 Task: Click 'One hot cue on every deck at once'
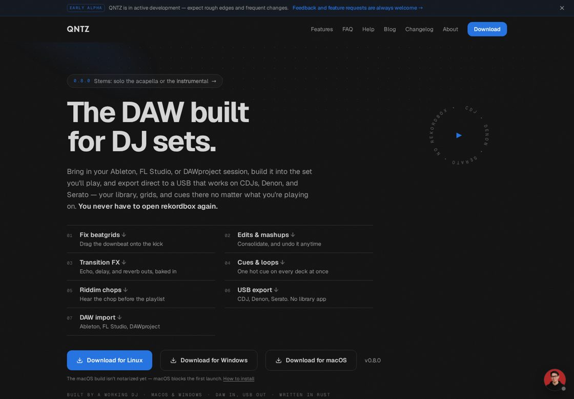(x=283, y=271)
